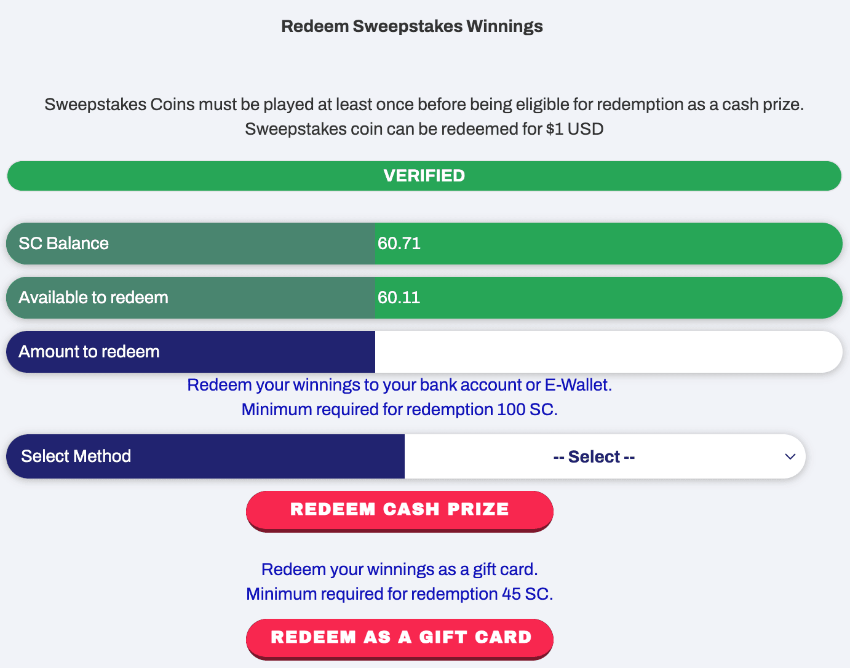This screenshot has height=668, width=850.
Task: Click the dropdown chevron arrow
Action: [x=789, y=456]
